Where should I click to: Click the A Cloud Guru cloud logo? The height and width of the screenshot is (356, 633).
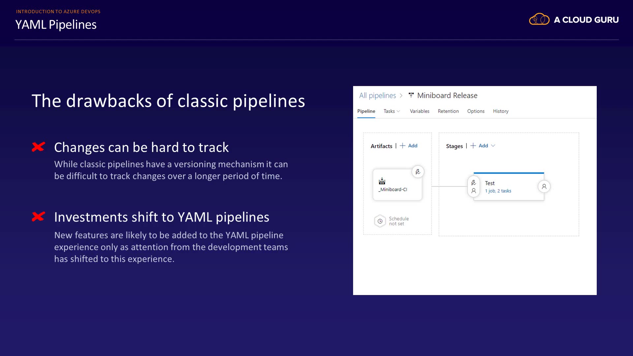coord(539,19)
